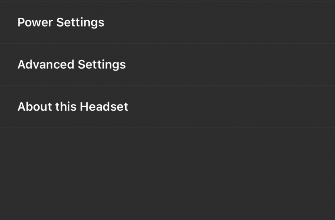Click the first list entry, Power Settings
This screenshot has width=335, height=220.
(167, 22)
